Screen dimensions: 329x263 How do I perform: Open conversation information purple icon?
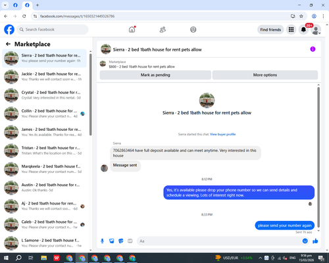tap(313, 49)
